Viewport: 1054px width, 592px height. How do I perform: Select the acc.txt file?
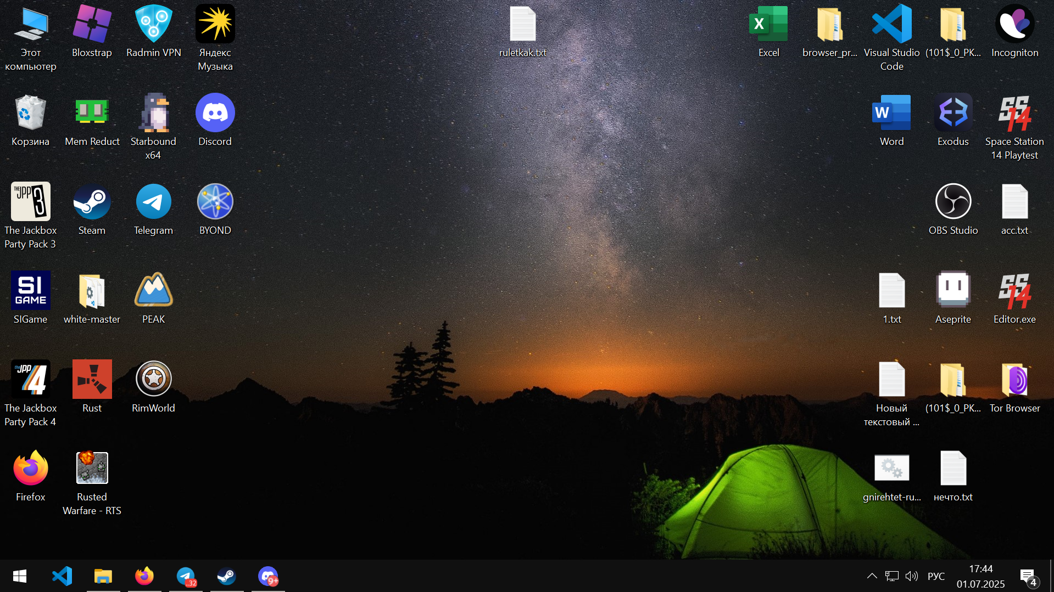[x=1015, y=210]
